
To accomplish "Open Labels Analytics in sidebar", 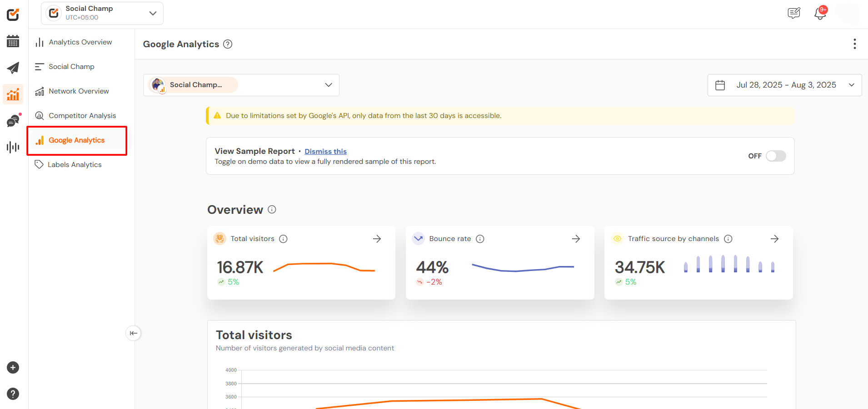I will click(x=75, y=165).
